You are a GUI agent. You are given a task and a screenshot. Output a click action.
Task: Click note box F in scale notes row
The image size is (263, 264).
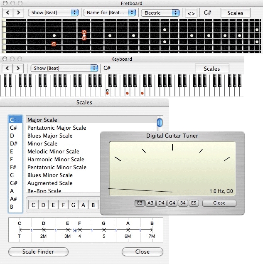coord(63,205)
